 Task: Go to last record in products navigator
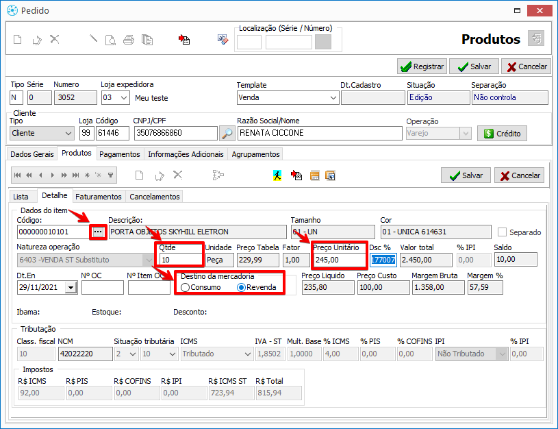point(75,175)
